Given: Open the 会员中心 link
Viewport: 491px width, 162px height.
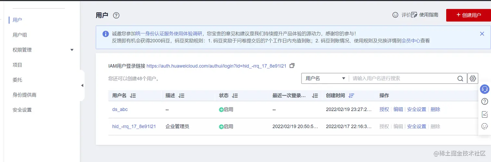Looking at the screenshot, I should pyautogui.click(x=411, y=41).
